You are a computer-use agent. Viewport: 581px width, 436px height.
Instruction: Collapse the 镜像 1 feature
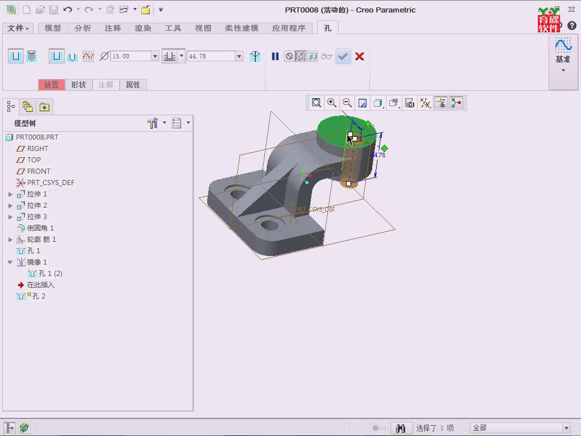point(10,262)
